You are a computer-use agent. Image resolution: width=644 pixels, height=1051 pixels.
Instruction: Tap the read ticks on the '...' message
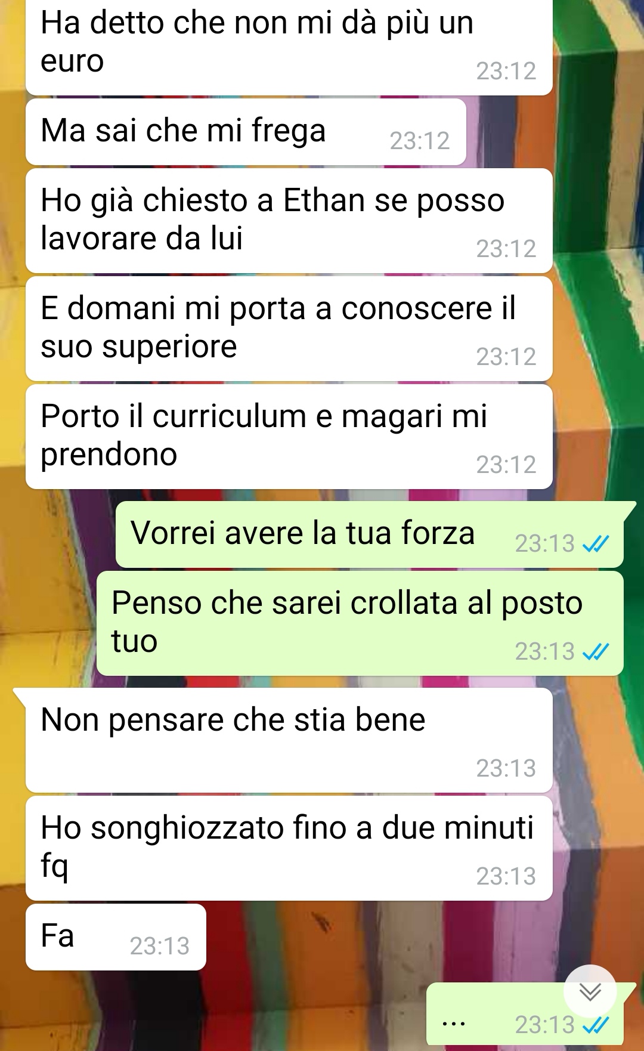pos(596,1025)
